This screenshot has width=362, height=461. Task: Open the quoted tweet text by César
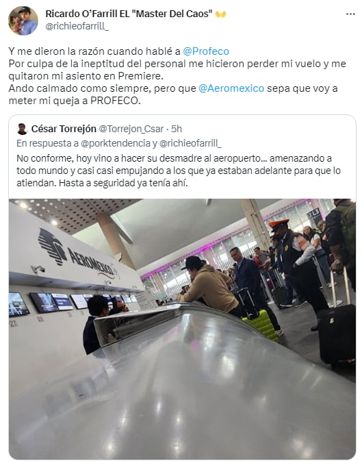179,171
